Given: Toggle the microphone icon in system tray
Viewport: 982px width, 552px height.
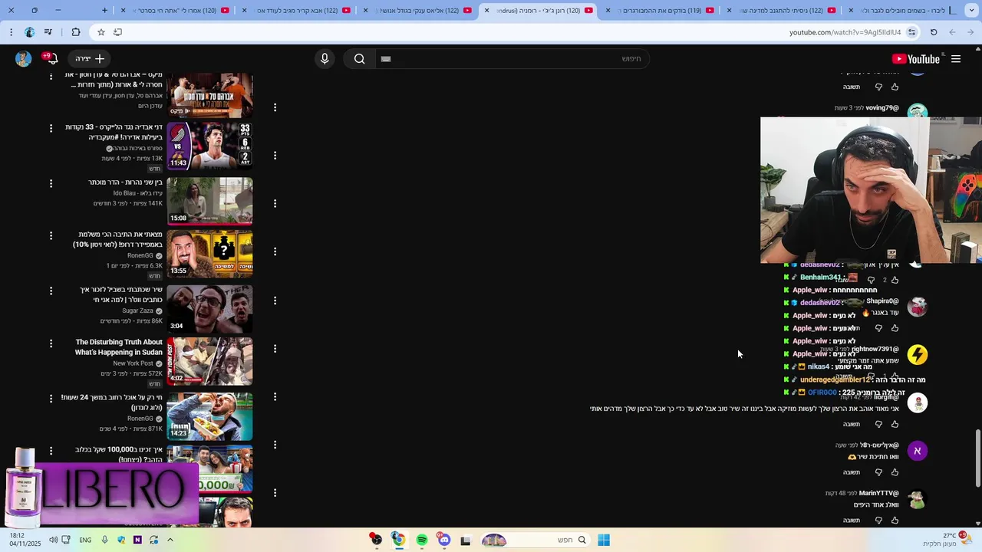Looking at the screenshot, I should point(105,540).
